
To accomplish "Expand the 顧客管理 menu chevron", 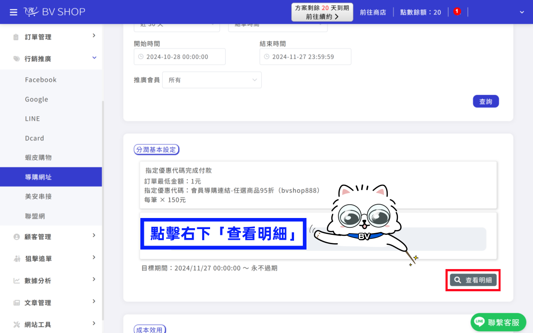I will click(x=94, y=235).
